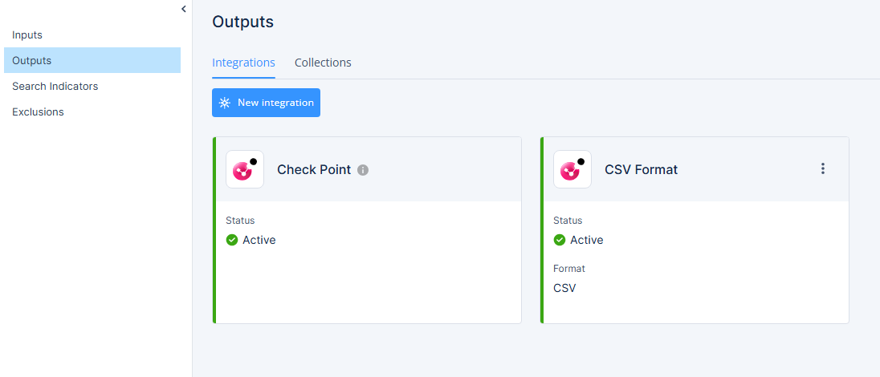Select the CSV Format card title
The height and width of the screenshot is (377, 880).
coord(641,169)
